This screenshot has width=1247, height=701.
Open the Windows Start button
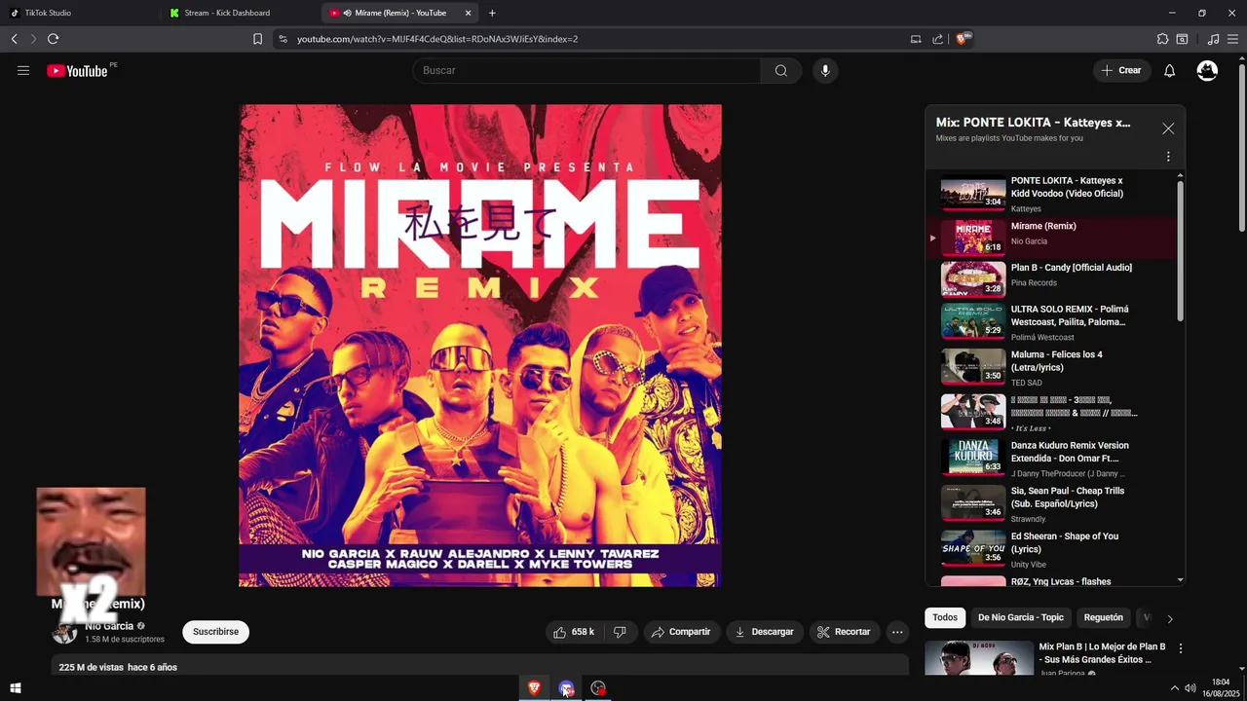click(15, 688)
